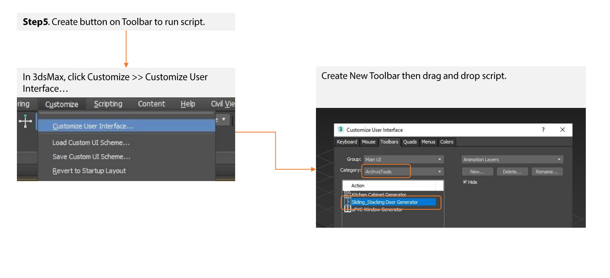The width and height of the screenshot is (610, 278).
Task: Click the Kitchen Cabinet Generator icon
Action: click(x=347, y=194)
